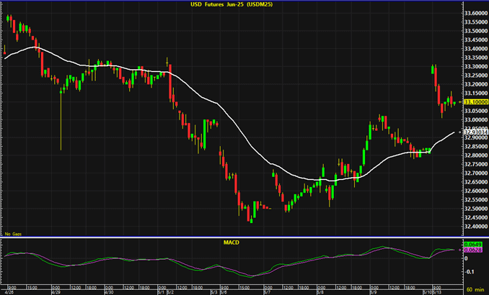Viewport: 489px width, 295px height.
Task: Click the 32.40000 price axis label
Action: [x=475, y=226]
